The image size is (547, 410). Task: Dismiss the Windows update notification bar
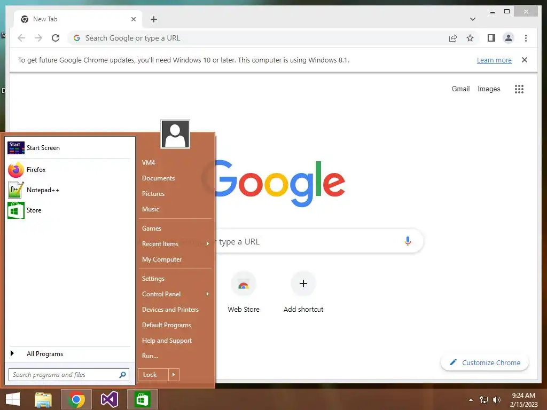pyautogui.click(x=525, y=60)
